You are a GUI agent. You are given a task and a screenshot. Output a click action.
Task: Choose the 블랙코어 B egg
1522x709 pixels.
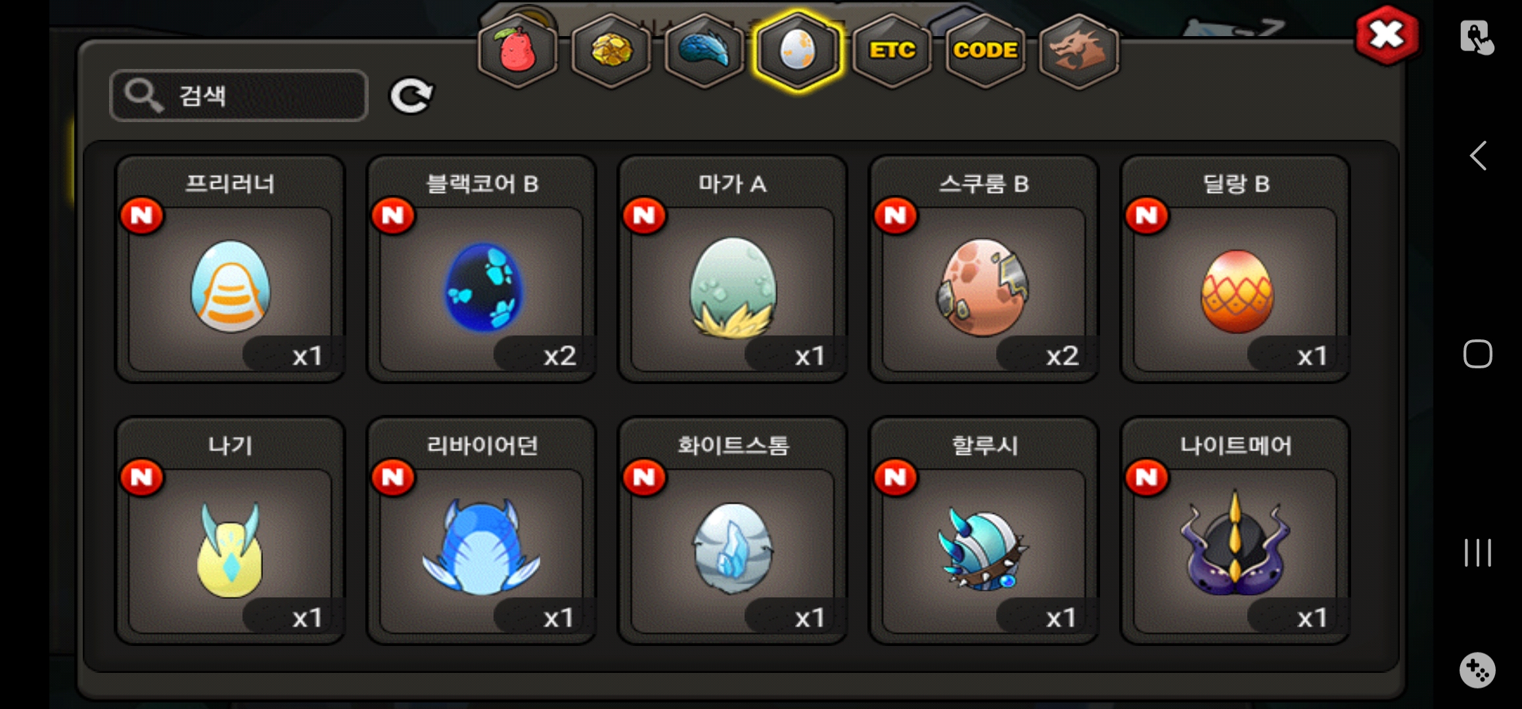pos(482,269)
